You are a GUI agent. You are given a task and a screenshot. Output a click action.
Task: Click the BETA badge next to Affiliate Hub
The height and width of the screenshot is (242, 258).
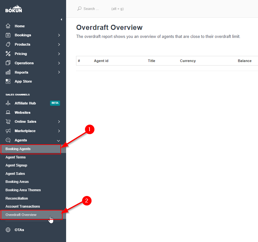pyautogui.click(x=55, y=103)
